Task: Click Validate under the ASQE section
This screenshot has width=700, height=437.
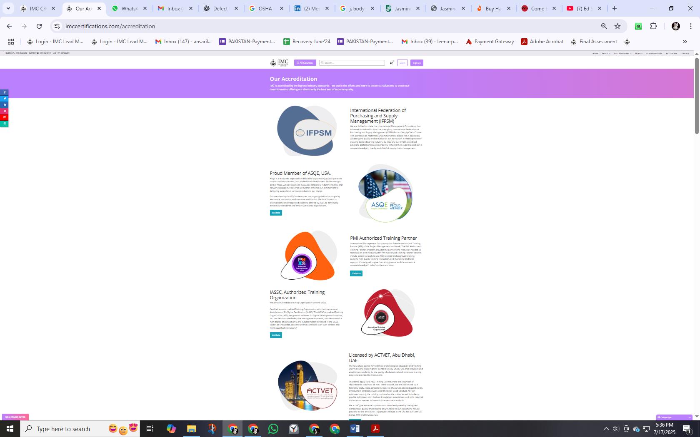Action: (x=276, y=213)
